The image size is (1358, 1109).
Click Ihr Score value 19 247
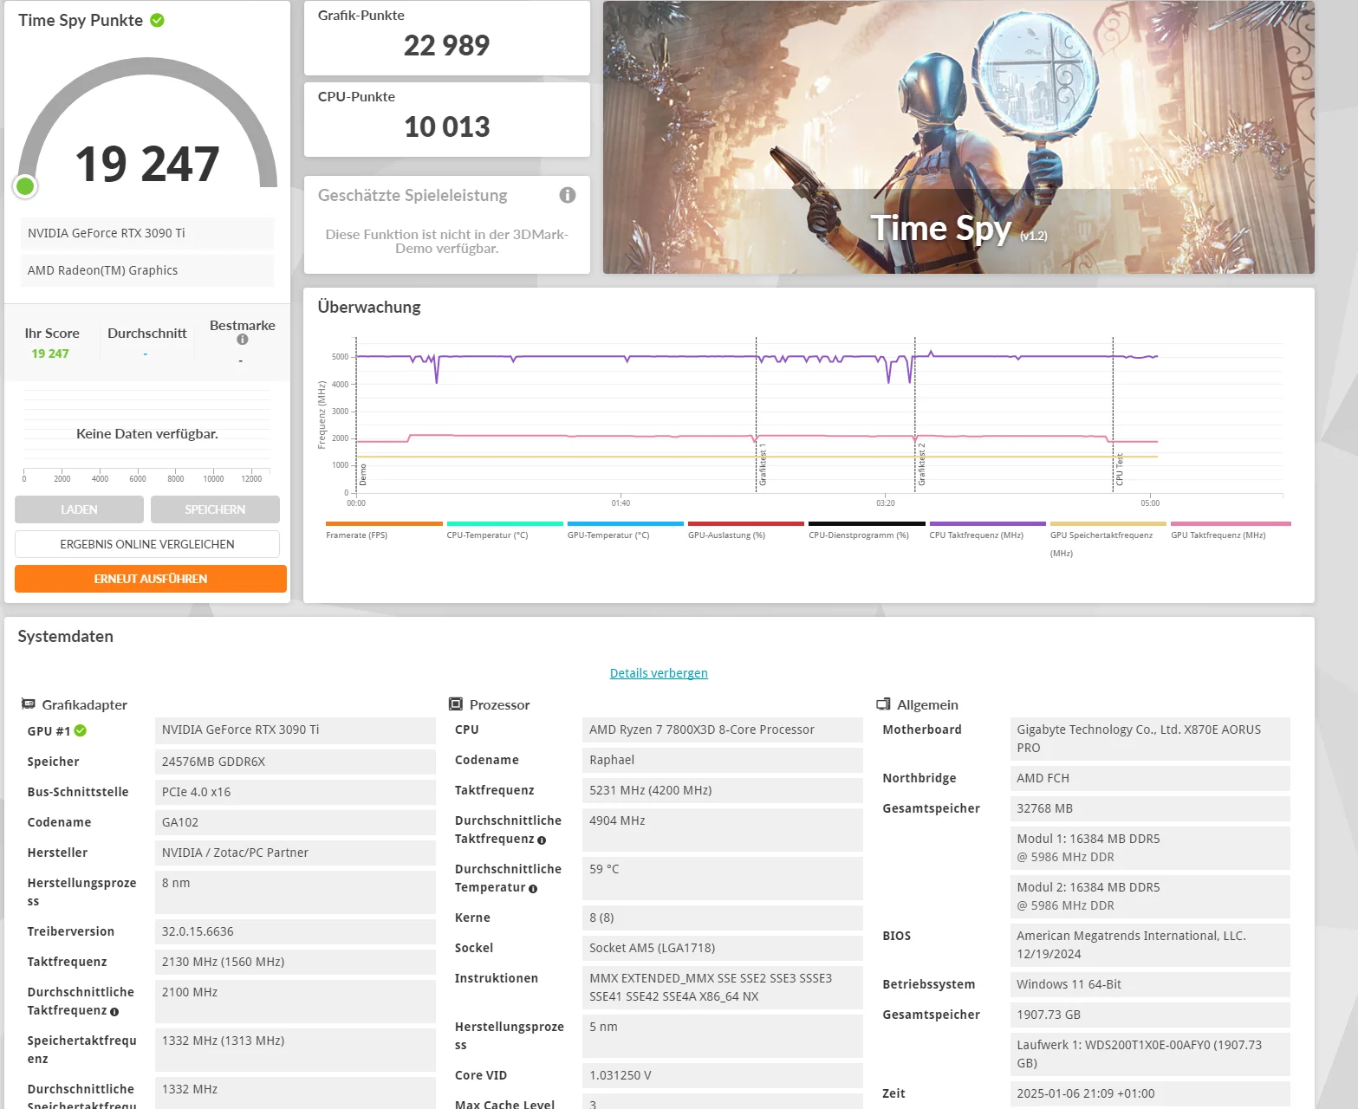pyautogui.click(x=50, y=353)
